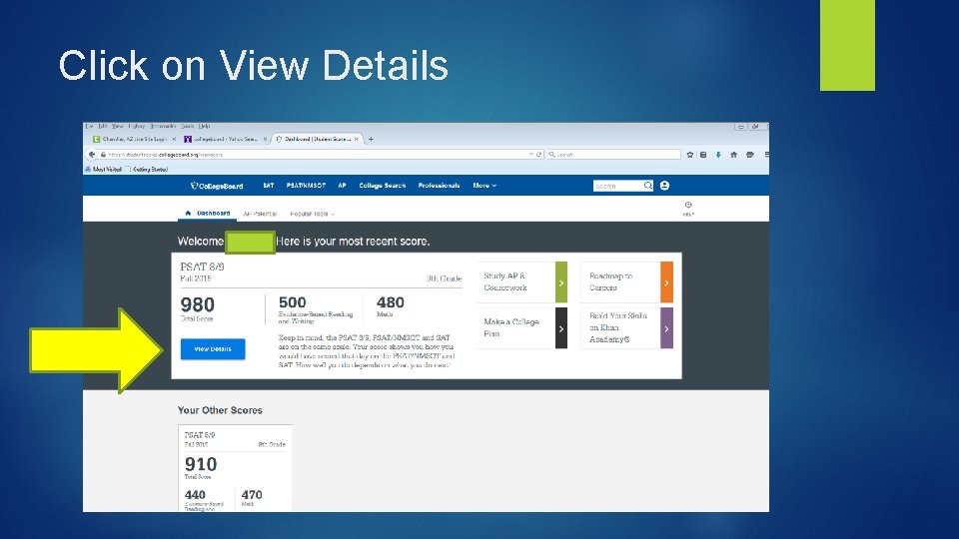
Task: Expand the Popular Tools dropdown
Action: click(x=313, y=214)
